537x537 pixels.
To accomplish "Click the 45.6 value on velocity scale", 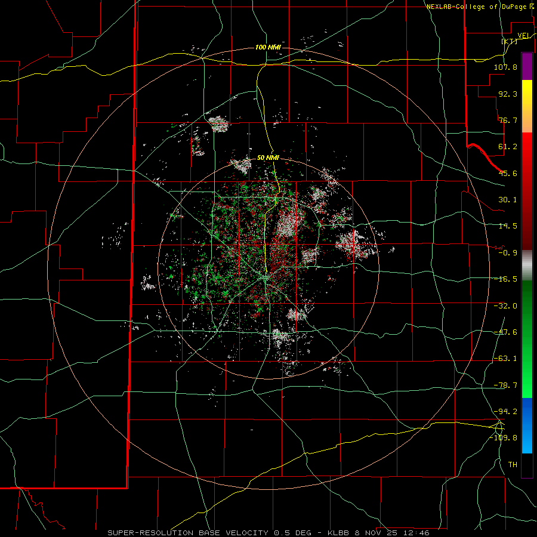I will point(508,173).
